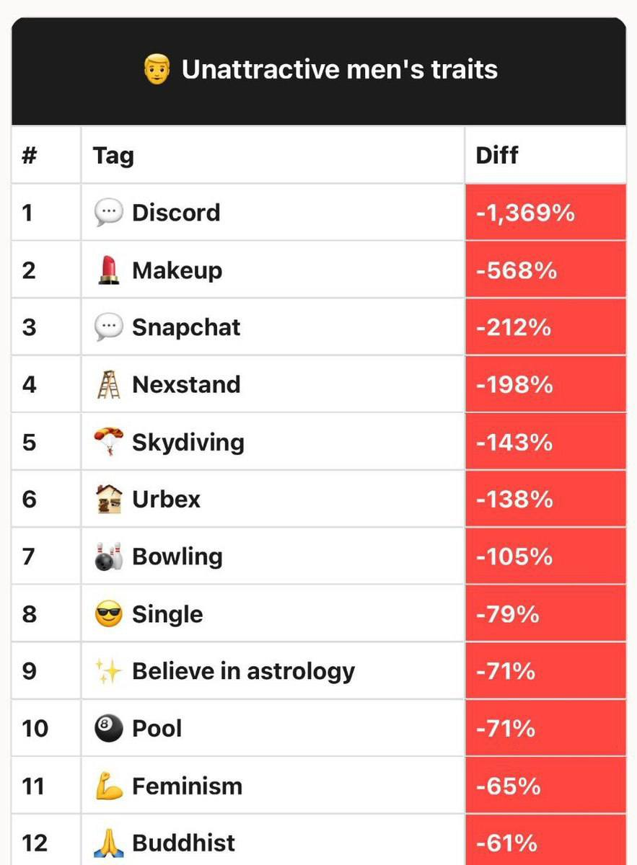Click the derelict house icon beside Urbex

click(x=109, y=500)
